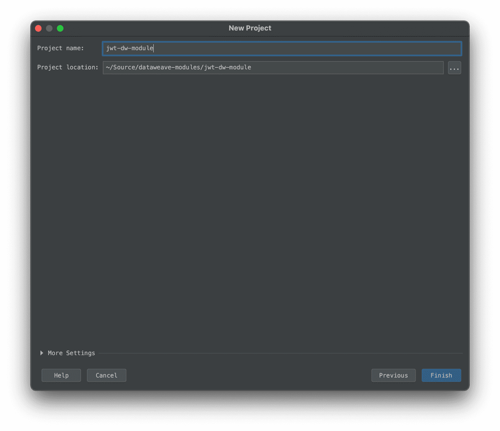
Task: Open Help for the New Project wizard
Action: pyautogui.click(x=61, y=375)
